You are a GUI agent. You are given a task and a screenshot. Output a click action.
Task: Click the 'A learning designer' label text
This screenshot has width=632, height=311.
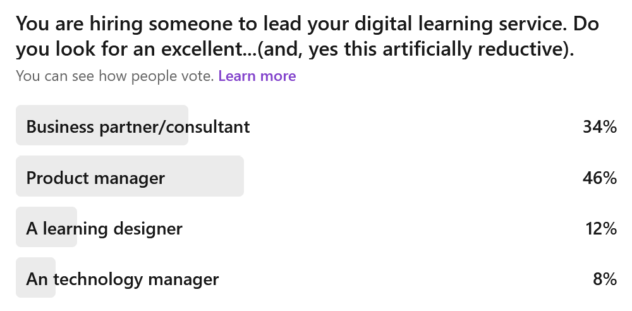click(104, 229)
